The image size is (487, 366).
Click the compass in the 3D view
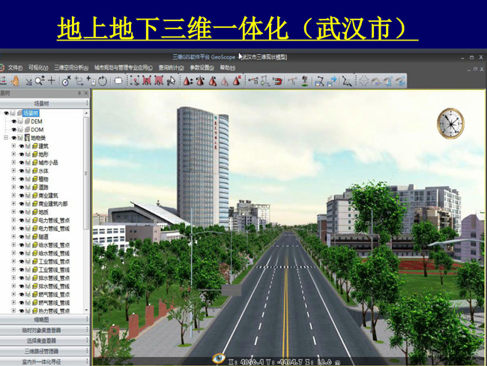pyautogui.click(x=450, y=124)
